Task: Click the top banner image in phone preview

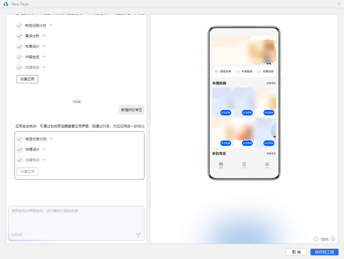Action: pos(244,50)
